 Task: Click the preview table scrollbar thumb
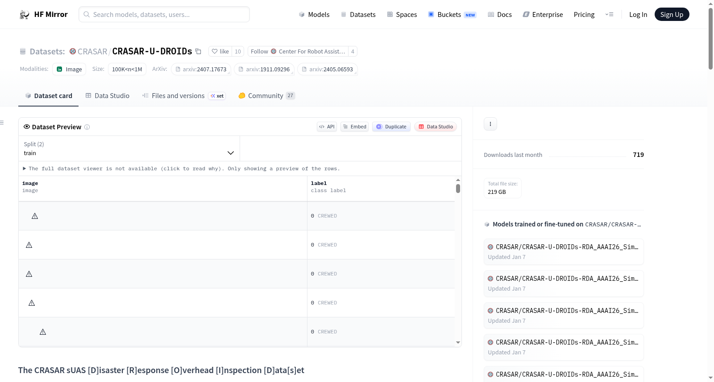tap(458, 189)
